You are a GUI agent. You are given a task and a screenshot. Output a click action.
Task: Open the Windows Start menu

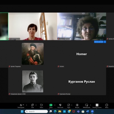pos(22,111)
